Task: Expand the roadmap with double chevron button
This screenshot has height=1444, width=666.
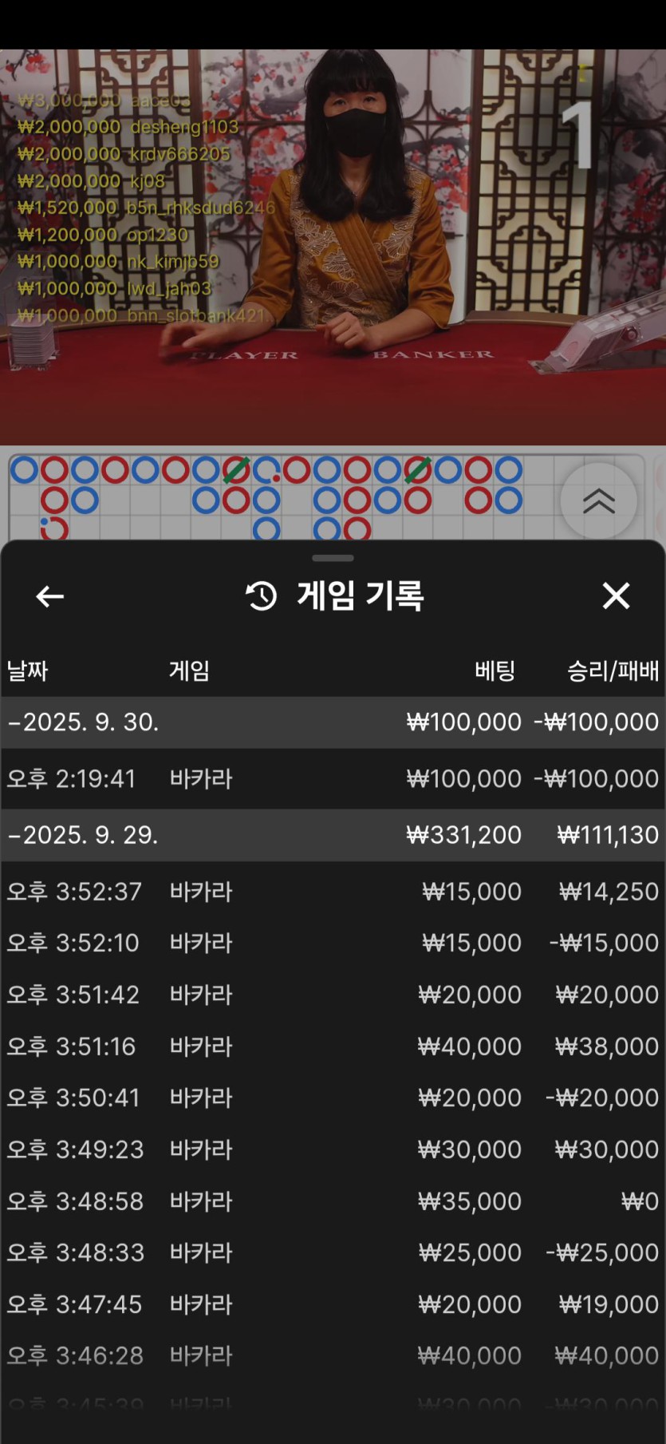Action: (598, 500)
